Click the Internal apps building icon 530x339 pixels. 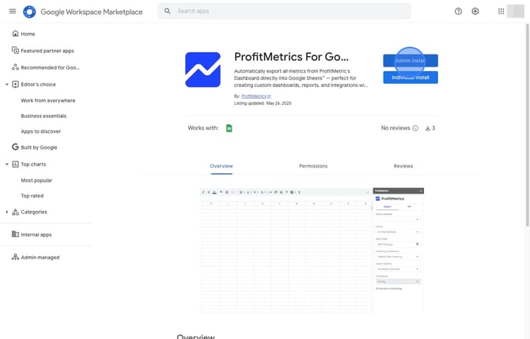pos(15,234)
